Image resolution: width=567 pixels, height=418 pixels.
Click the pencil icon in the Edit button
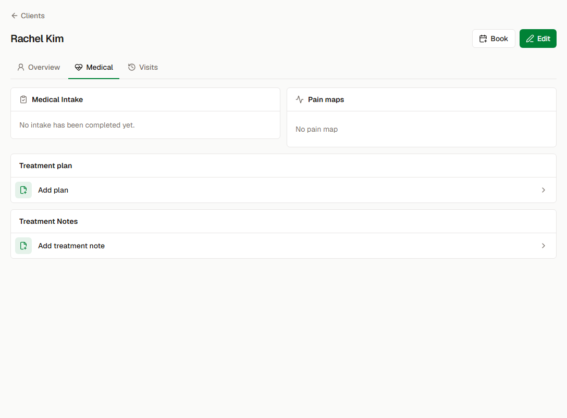click(x=530, y=39)
